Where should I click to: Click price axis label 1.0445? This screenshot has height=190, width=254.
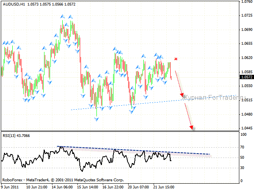pyautogui.click(x=247, y=128)
